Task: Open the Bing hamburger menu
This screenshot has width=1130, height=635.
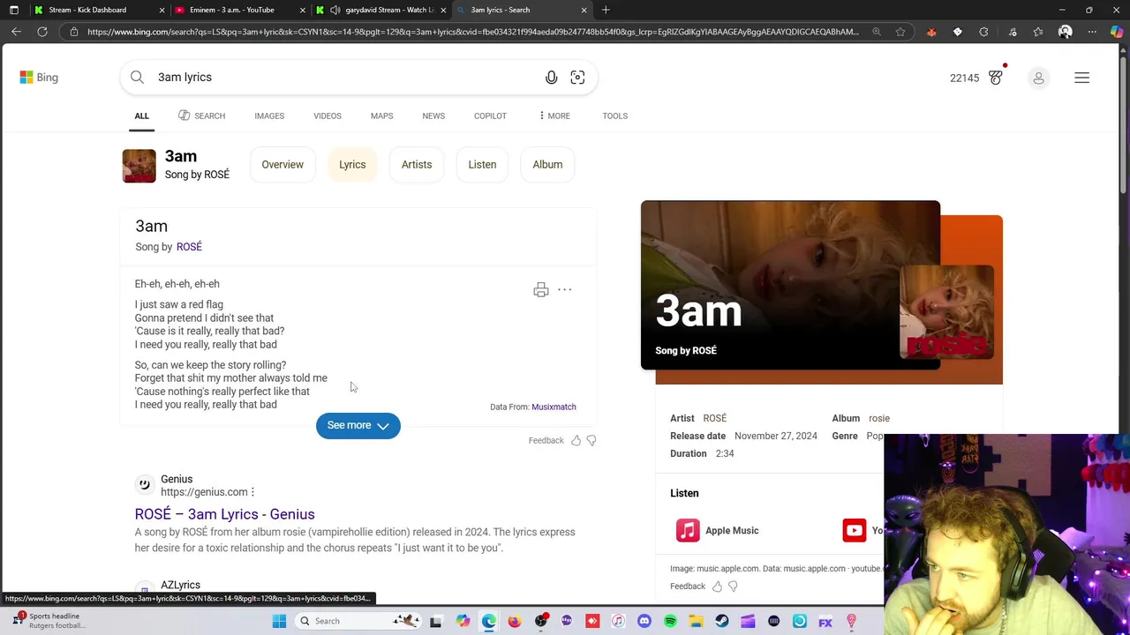Action: coord(1081,78)
